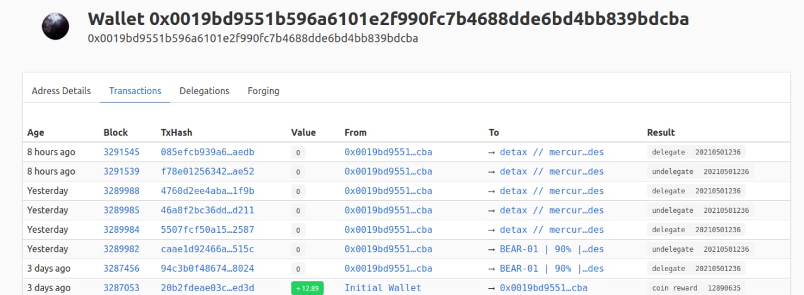The width and height of the screenshot is (804, 295).
Task: Click delegate badge in block 3287456 row
Action: (x=668, y=269)
